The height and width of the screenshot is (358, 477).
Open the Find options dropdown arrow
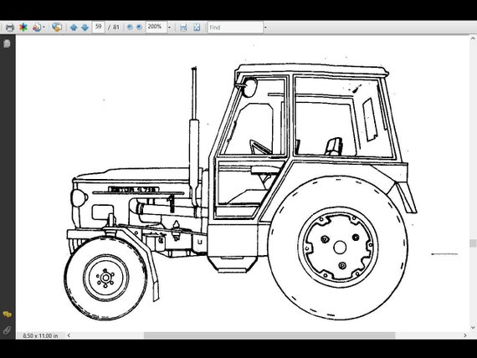coord(265,28)
